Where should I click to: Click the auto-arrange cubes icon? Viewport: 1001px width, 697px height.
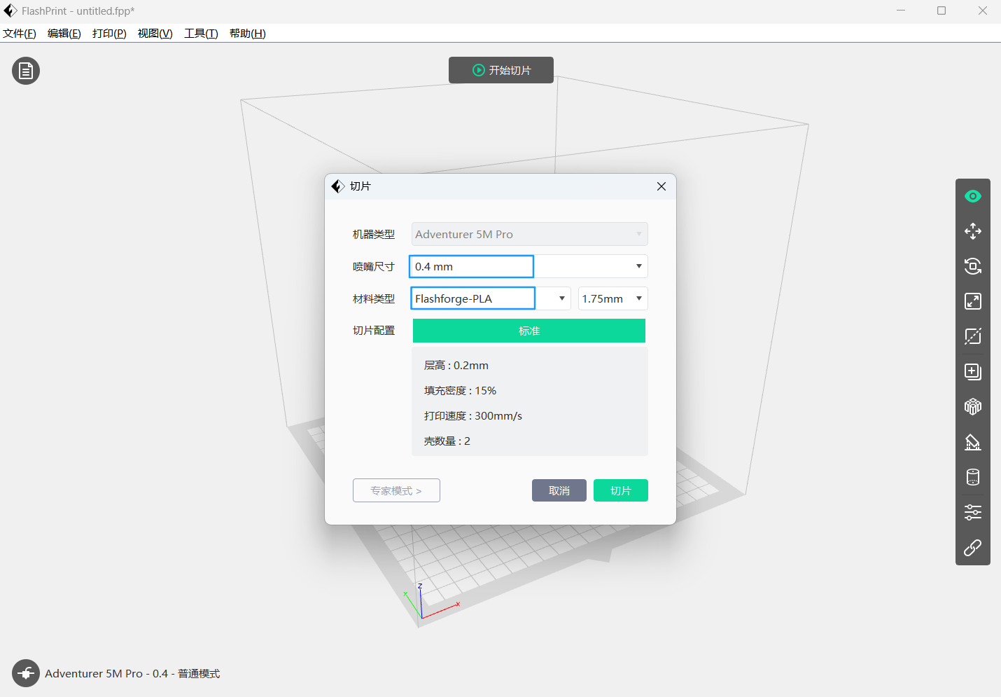point(972,407)
